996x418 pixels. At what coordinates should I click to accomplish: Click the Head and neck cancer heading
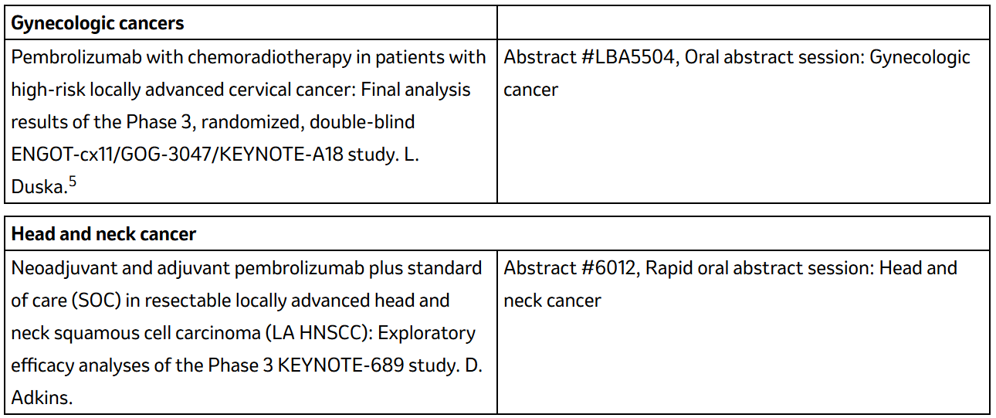[x=103, y=233]
